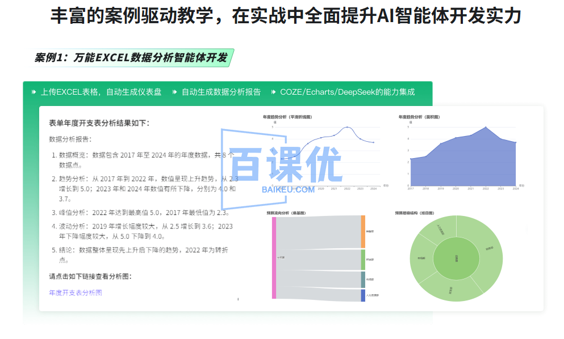Select the text 自动生成数据分析报告
Image resolution: width=564 pixels, height=339 pixels.
pyautogui.click(x=221, y=92)
